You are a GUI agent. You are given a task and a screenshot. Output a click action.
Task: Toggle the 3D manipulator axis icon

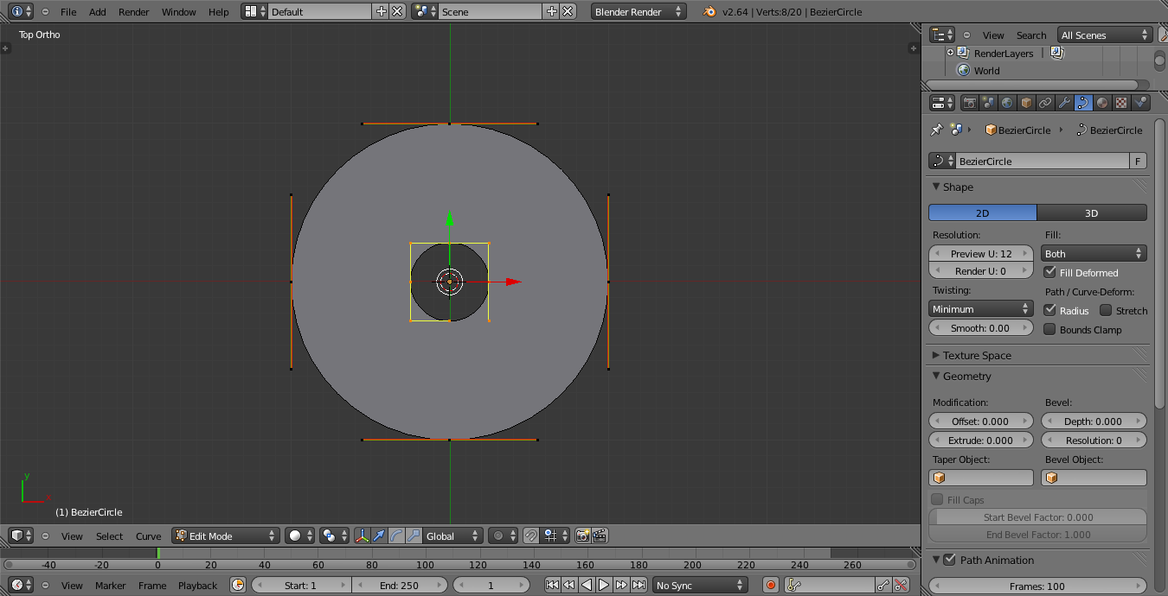click(x=363, y=536)
